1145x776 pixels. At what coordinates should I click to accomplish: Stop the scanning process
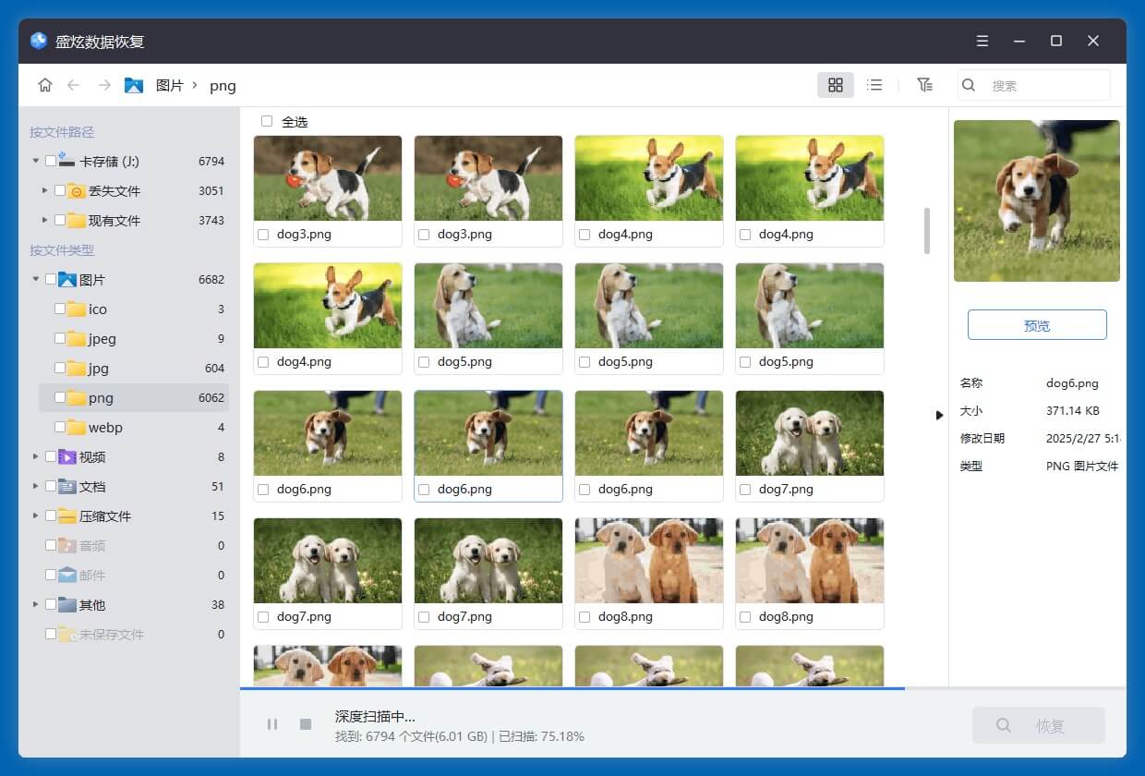tap(306, 724)
